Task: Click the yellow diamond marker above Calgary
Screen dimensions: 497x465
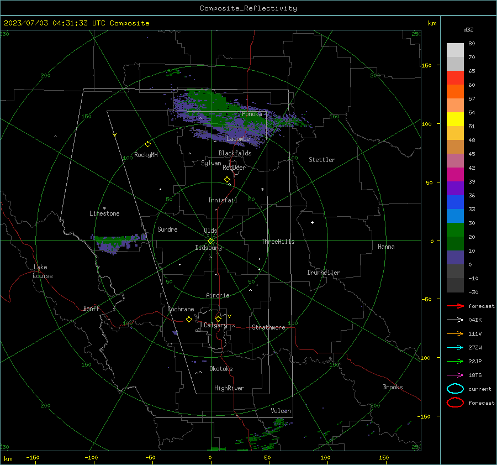Action: [x=218, y=318]
